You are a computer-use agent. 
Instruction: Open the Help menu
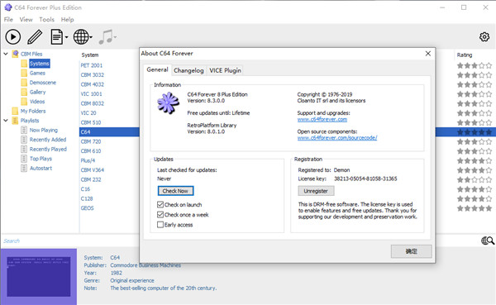[x=68, y=20]
